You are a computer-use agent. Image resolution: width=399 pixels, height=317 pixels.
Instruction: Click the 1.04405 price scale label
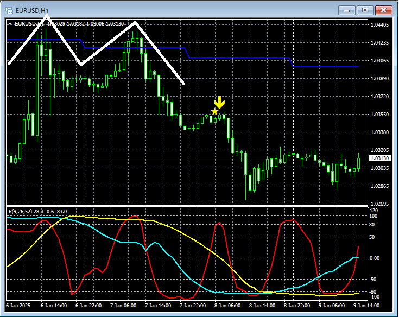[x=379, y=24]
